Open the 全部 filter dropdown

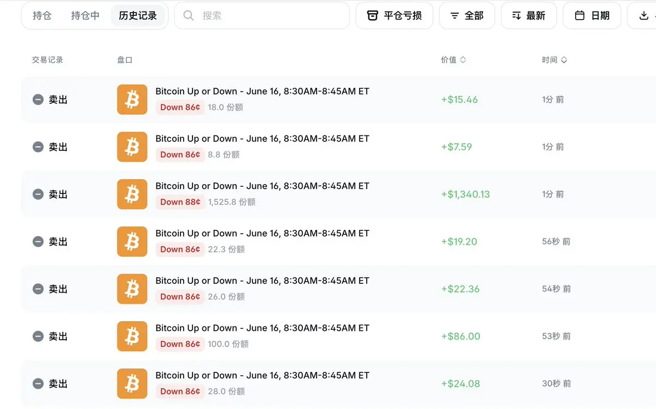point(467,16)
